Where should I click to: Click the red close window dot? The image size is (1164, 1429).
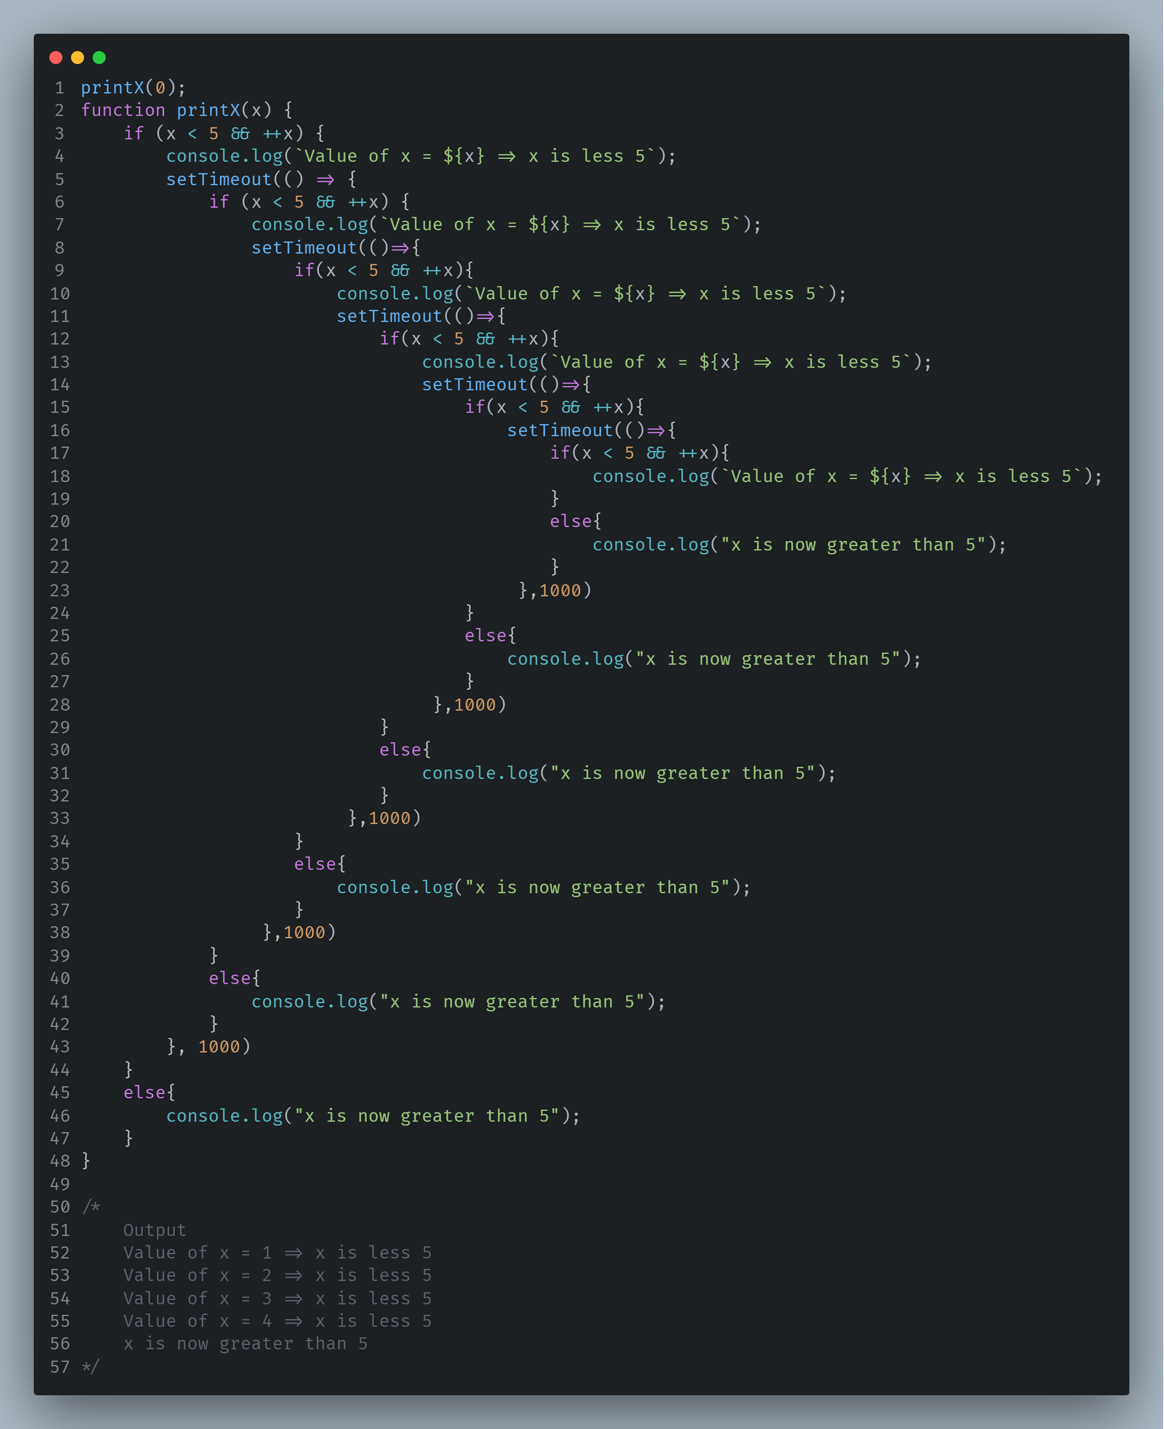[56, 58]
